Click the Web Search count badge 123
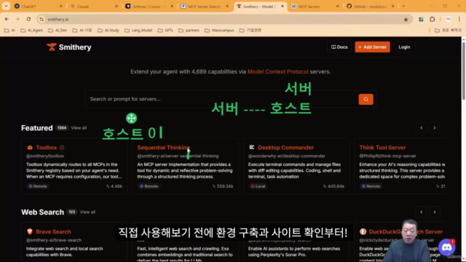The width and height of the screenshot is (466, 262). click(71, 212)
